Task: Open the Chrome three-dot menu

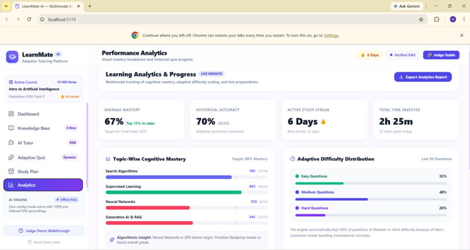Action: (464, 19)
